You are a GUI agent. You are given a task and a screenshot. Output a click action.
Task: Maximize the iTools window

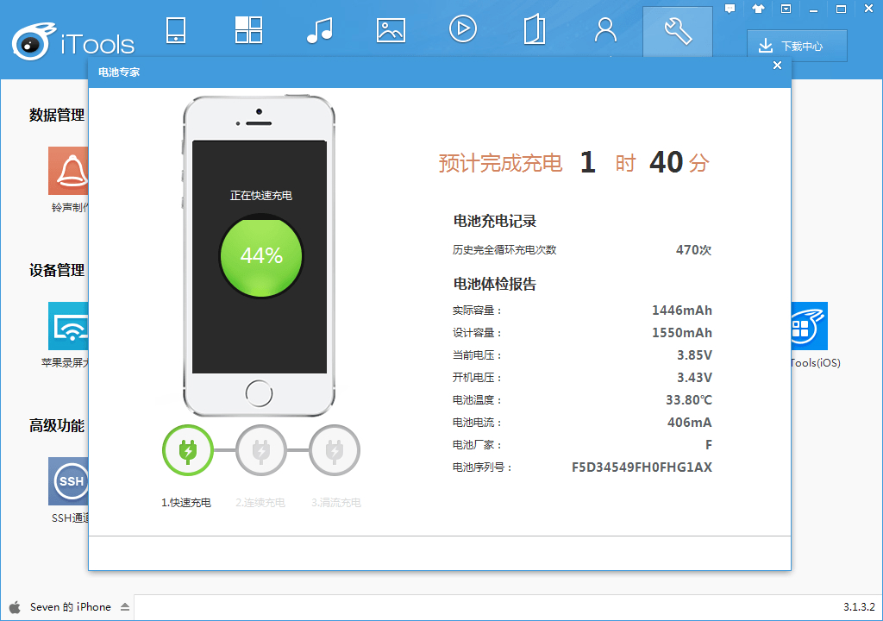(842, 9)
